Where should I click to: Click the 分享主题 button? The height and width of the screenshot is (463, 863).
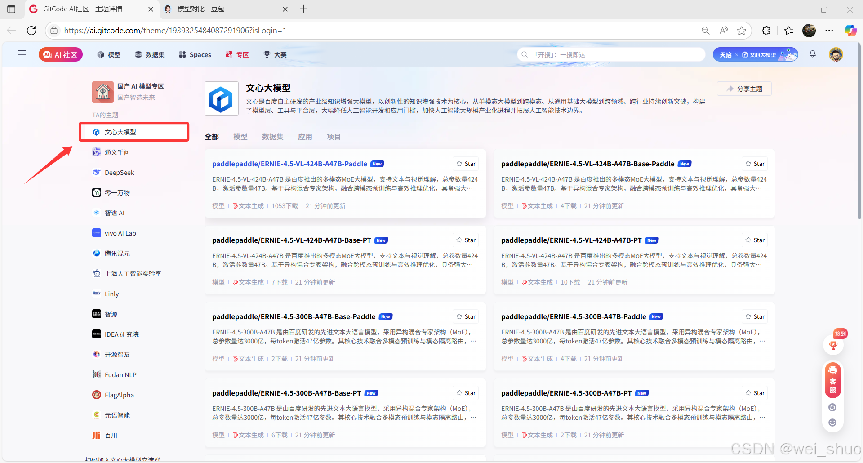tap(744, 89)
